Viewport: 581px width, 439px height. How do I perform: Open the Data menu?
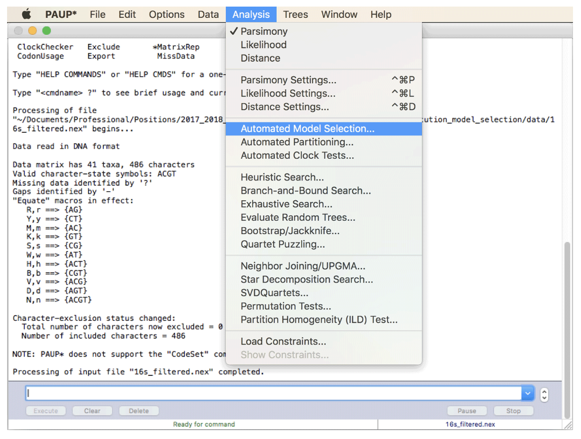208,15
